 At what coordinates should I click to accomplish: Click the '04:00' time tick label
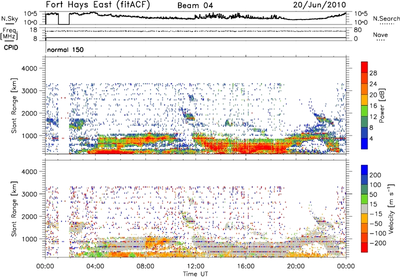(95, 266)
